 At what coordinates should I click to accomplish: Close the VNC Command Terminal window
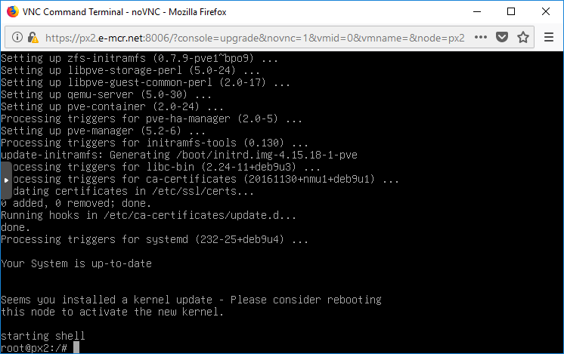[546, 11]
